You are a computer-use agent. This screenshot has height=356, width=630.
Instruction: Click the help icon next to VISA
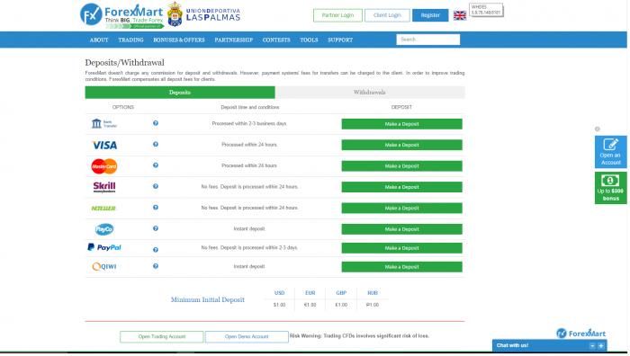156,144
